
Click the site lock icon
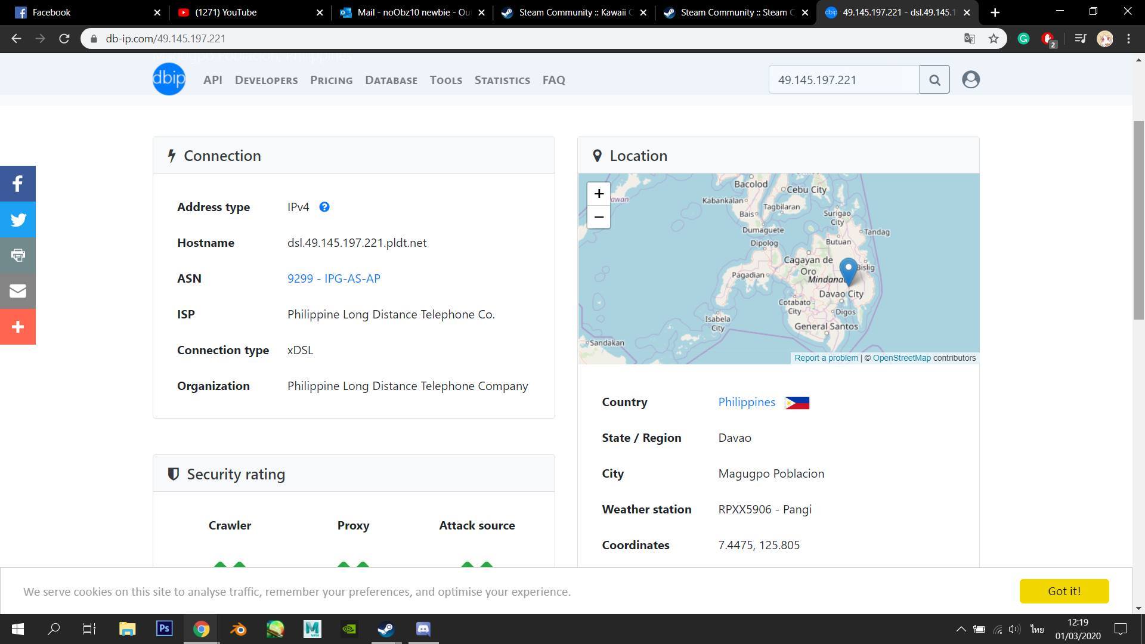point(94,39)
